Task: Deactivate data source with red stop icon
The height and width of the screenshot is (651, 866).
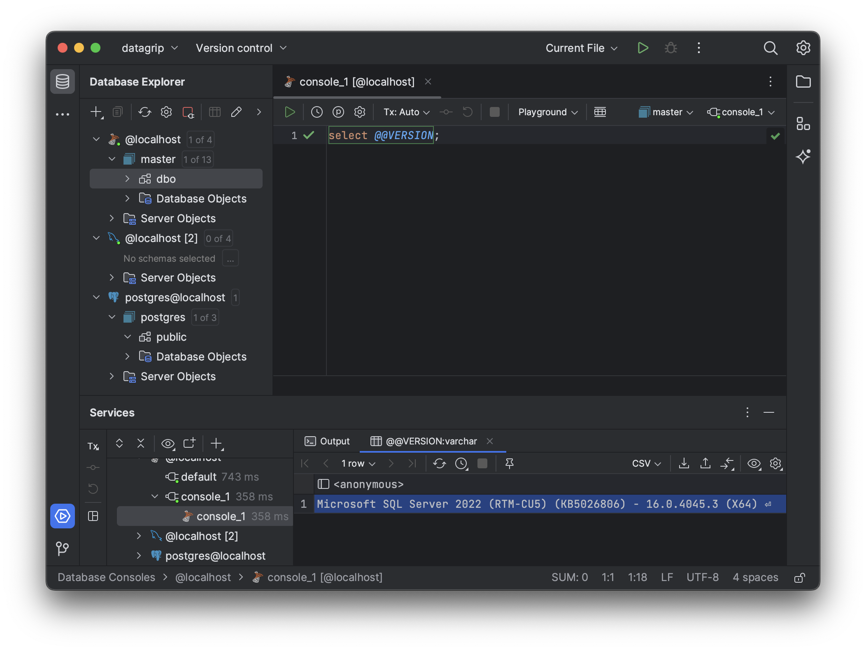Action: 188,112
